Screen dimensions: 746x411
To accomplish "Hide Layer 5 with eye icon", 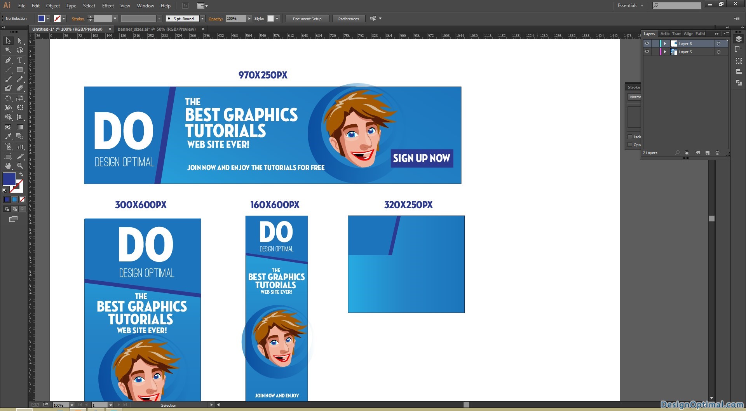I will (x=647, y=52).
